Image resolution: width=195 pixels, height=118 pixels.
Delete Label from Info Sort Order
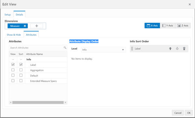point(184,49)
